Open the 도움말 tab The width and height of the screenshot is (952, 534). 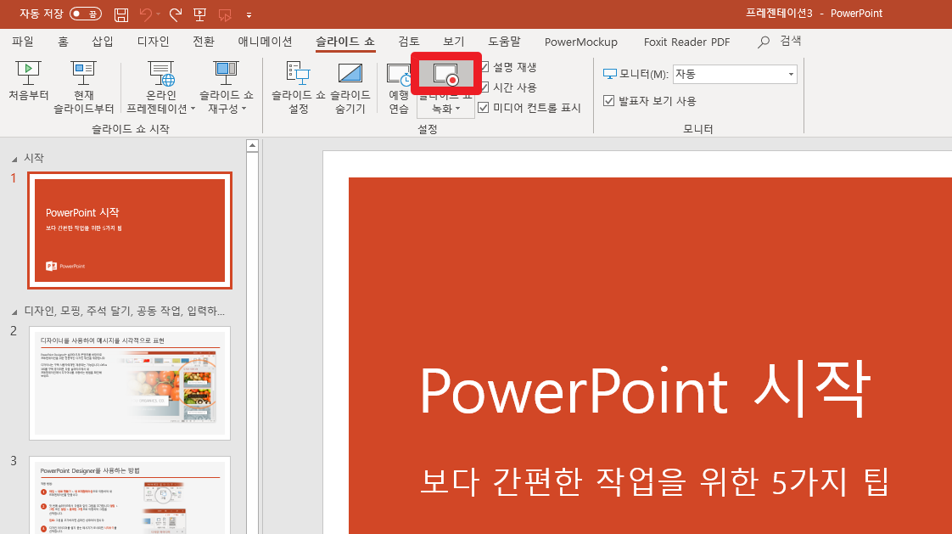point(505,42)
